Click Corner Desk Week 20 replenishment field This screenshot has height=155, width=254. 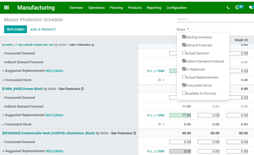239,71
